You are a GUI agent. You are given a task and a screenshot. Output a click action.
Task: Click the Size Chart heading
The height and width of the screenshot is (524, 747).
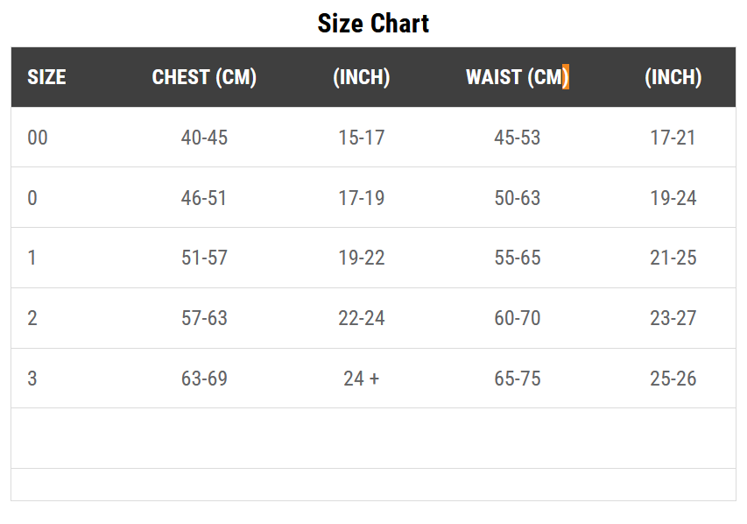pyautogui.click(x=373, y=24)
